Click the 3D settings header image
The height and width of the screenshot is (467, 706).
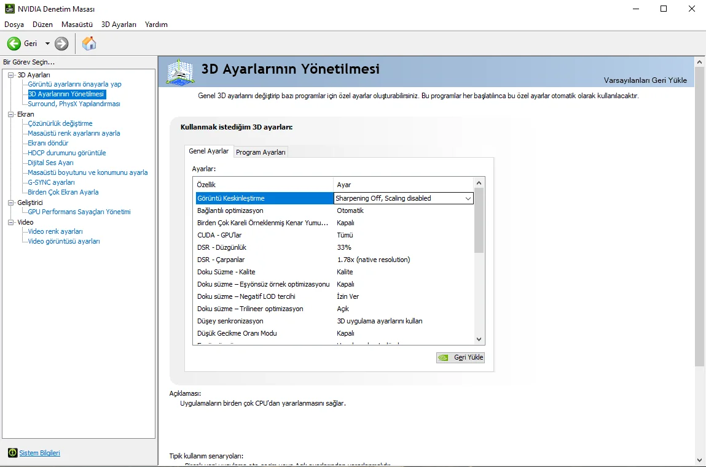click(x=181, y=72)
